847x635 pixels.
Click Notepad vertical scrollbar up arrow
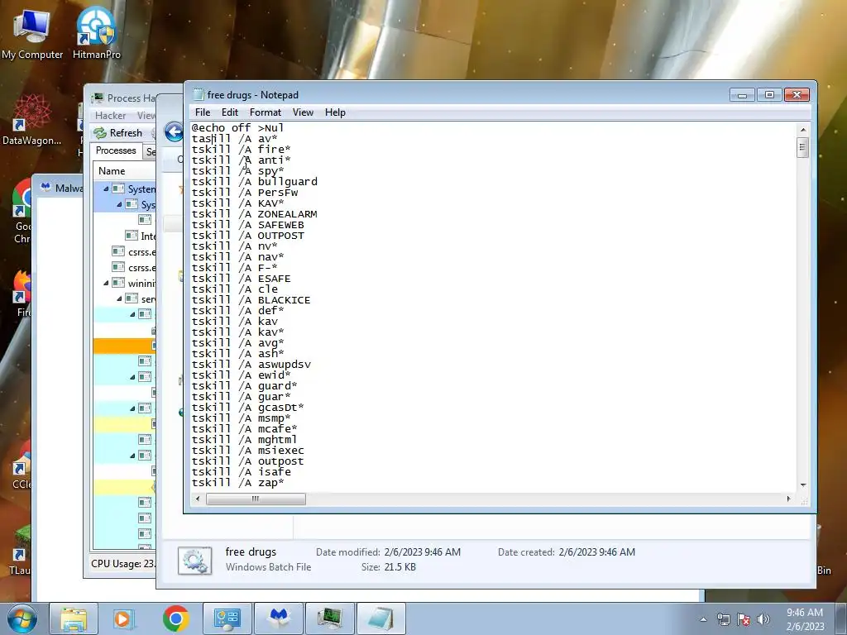802,130
